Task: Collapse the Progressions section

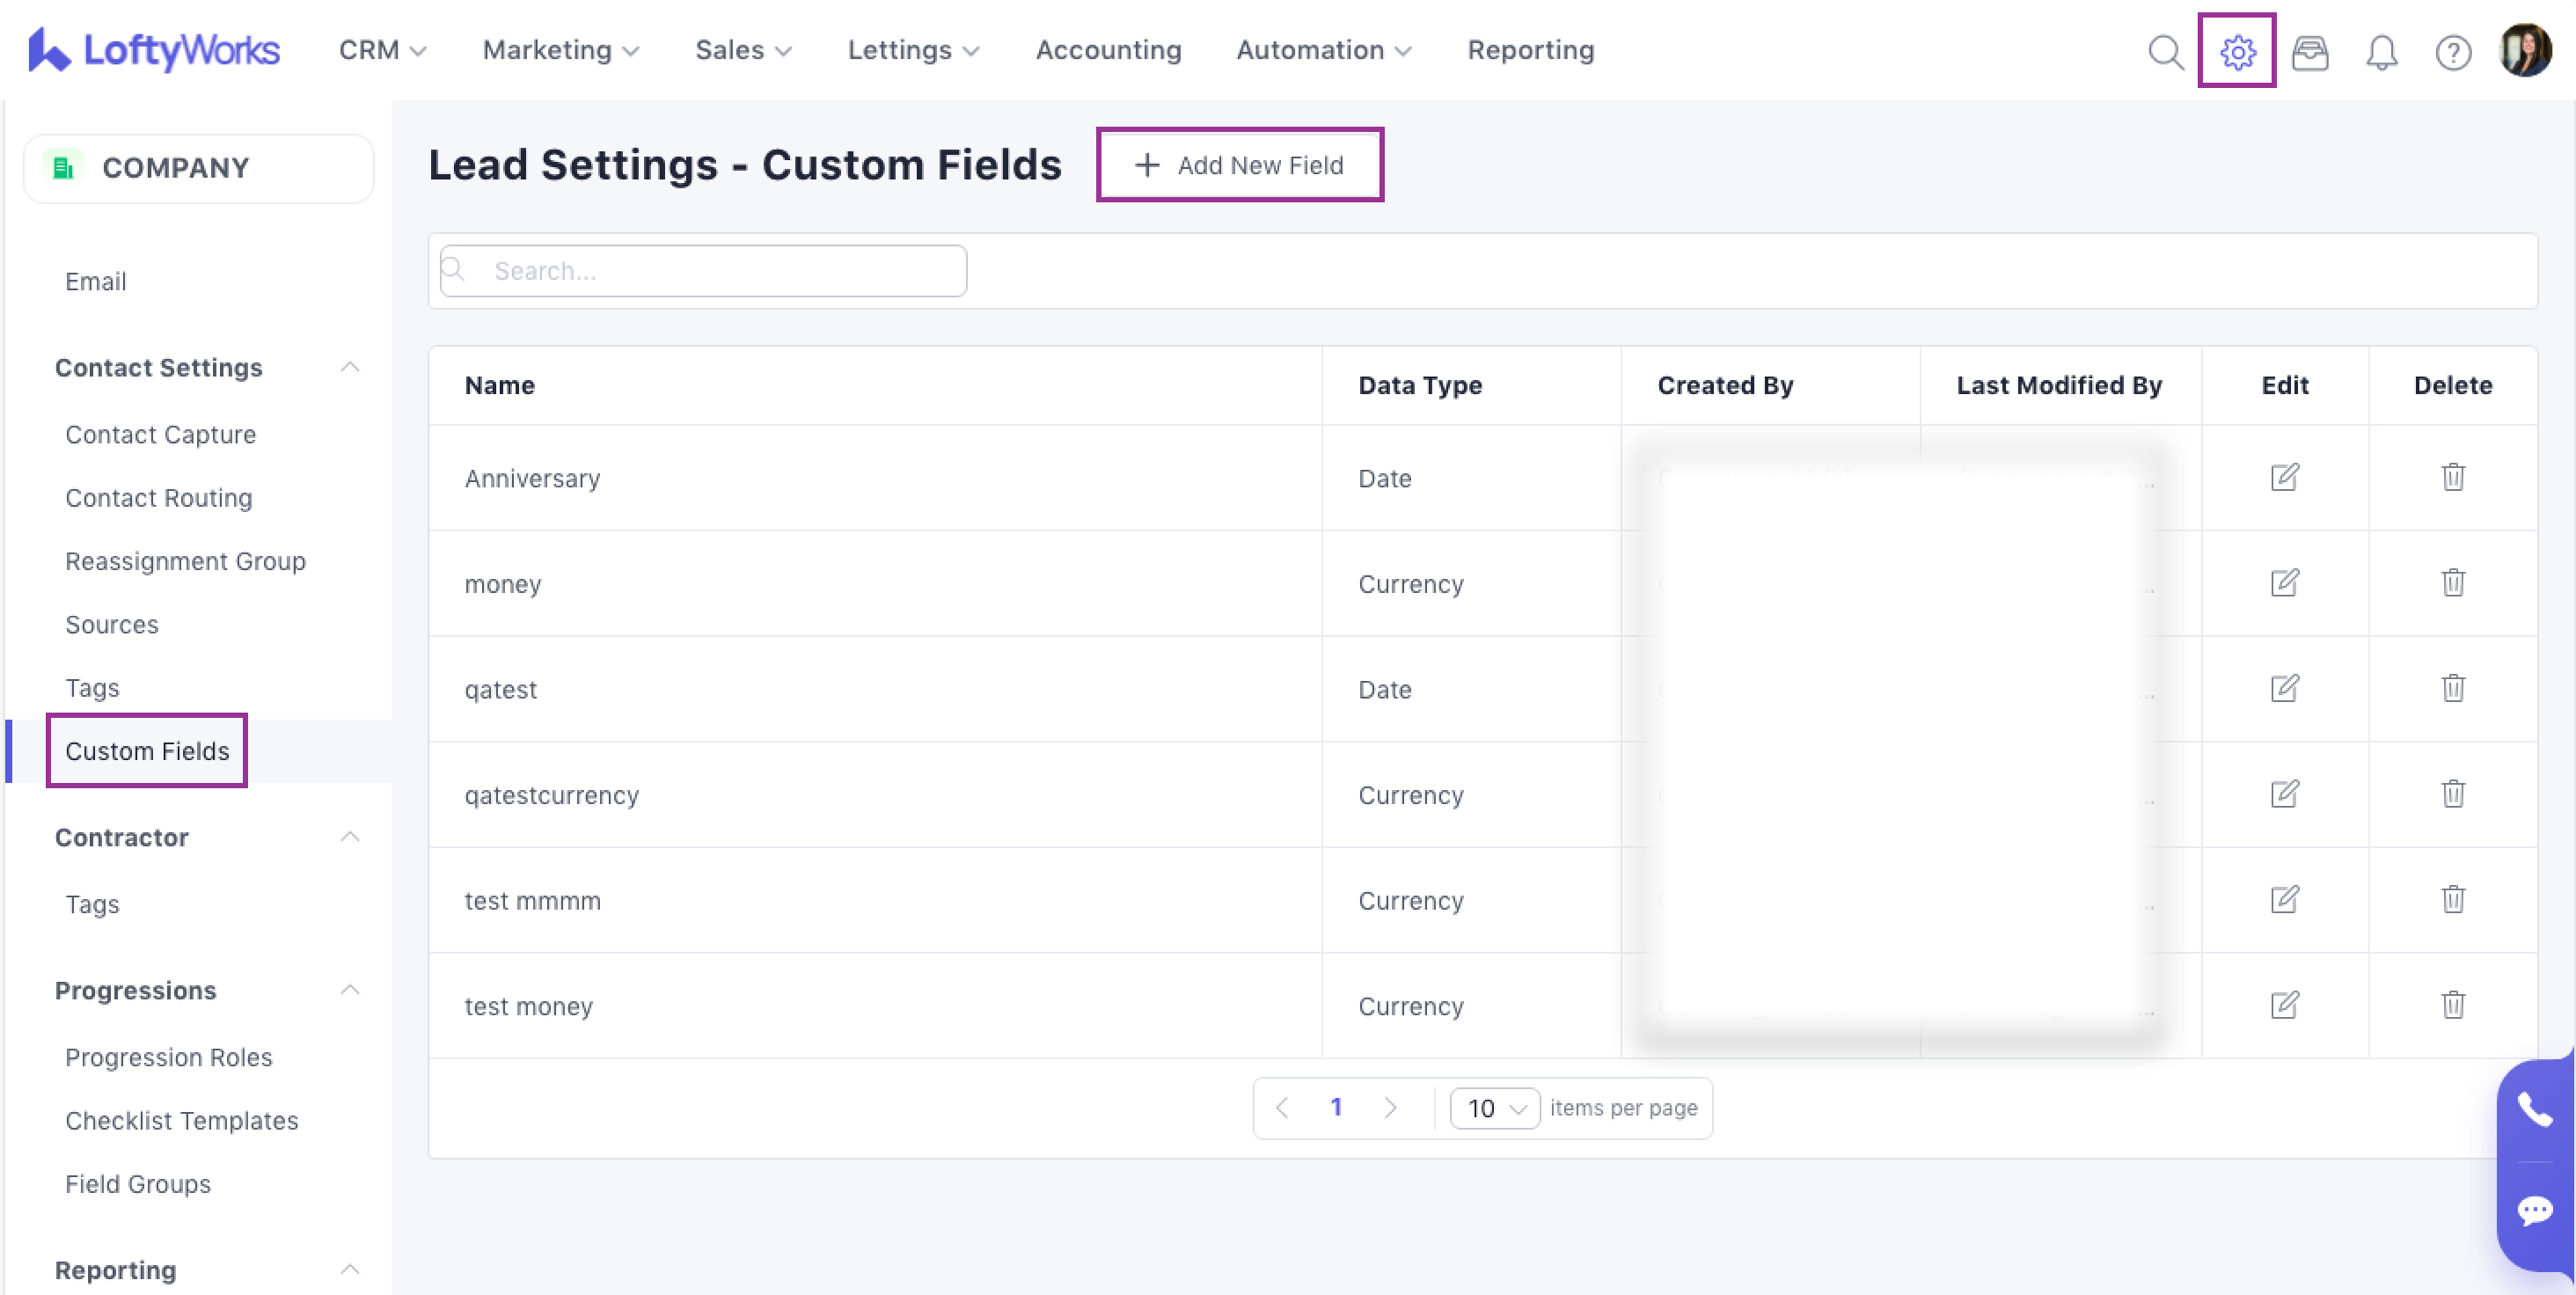Action: (x=349, y=990)
